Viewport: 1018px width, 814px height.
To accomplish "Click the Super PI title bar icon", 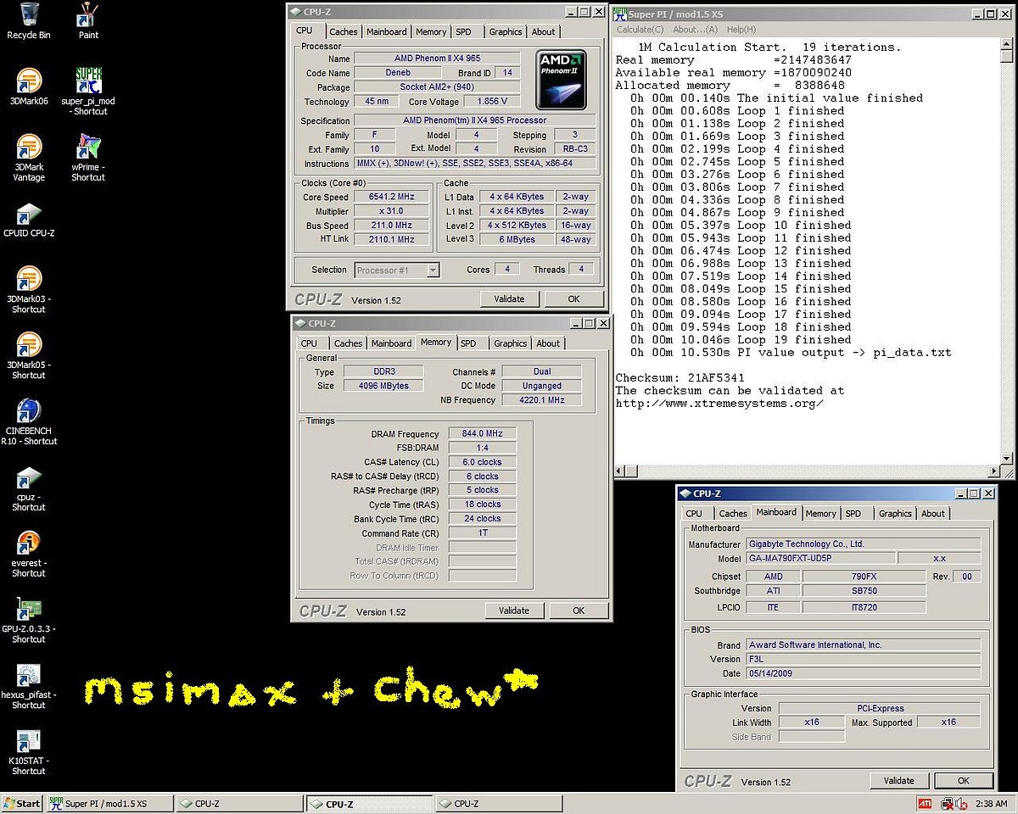I will tap(621, 14).
